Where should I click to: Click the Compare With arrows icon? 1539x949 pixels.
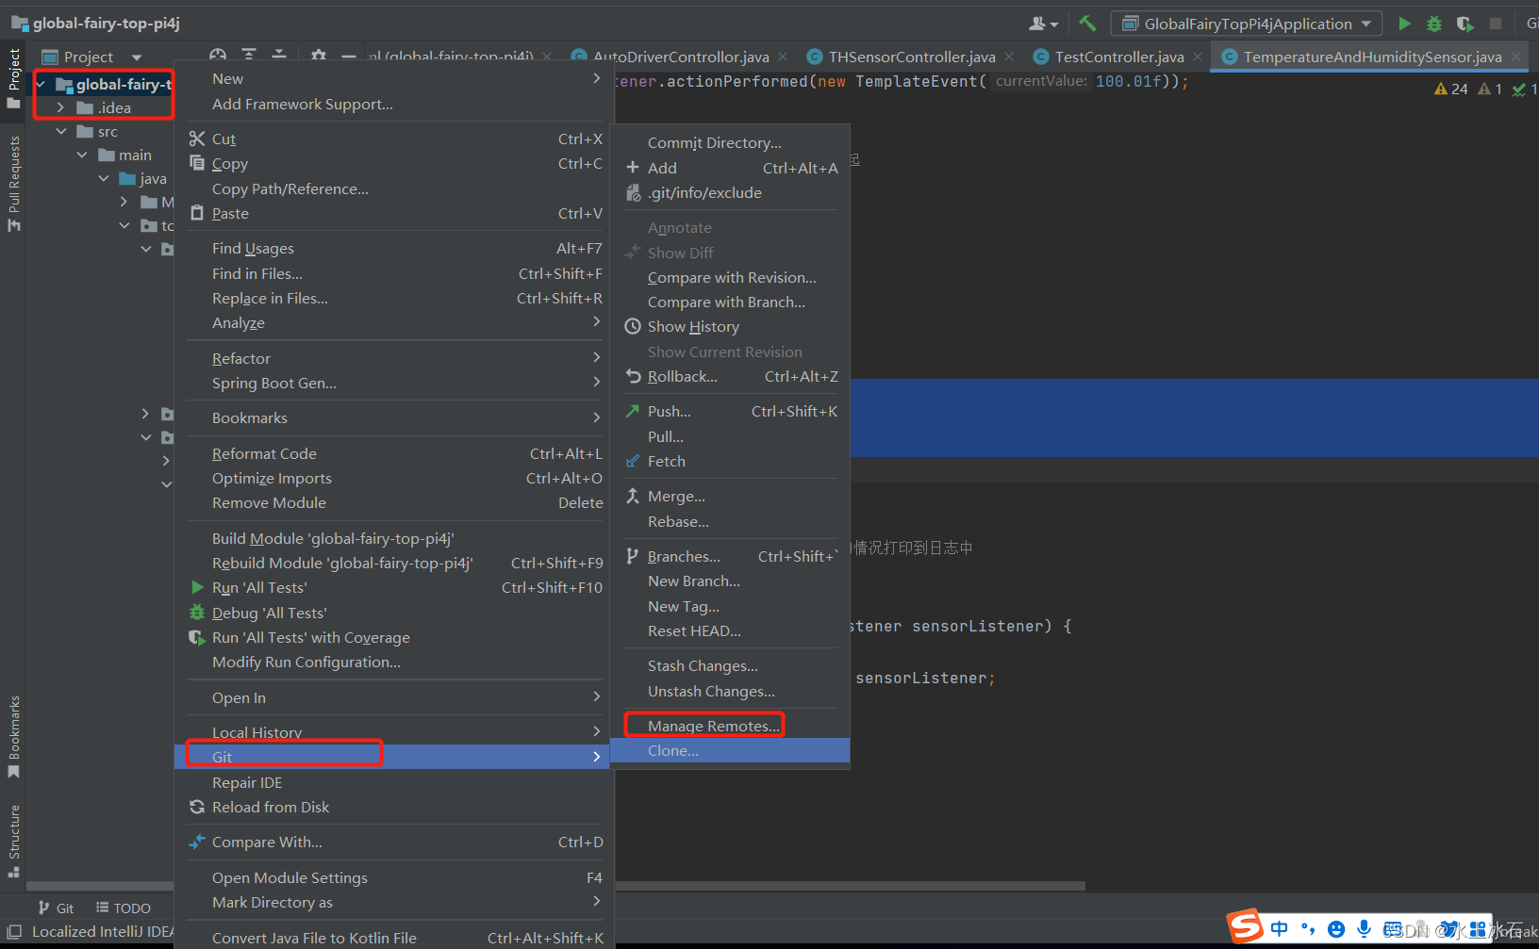pyautogui.click(x=197, y=842)
